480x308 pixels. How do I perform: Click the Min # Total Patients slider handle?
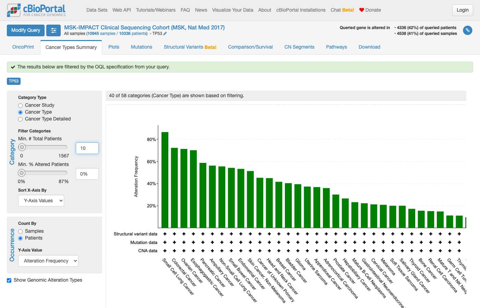point(22,147)
